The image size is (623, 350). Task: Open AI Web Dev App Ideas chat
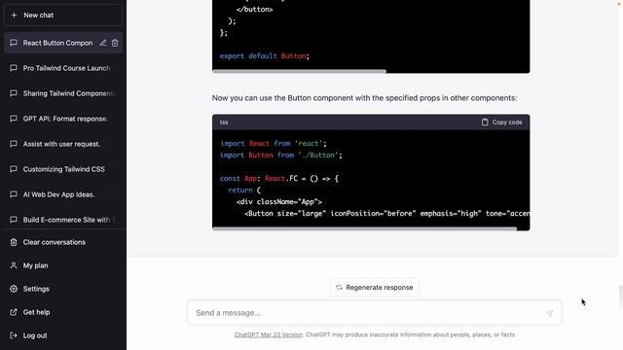(x=63, y=194)
